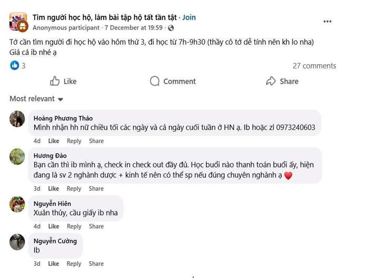Open the Hương Đào commenter name link
The height and width of the screenshot is (278, 368).
tap(50, 156)
